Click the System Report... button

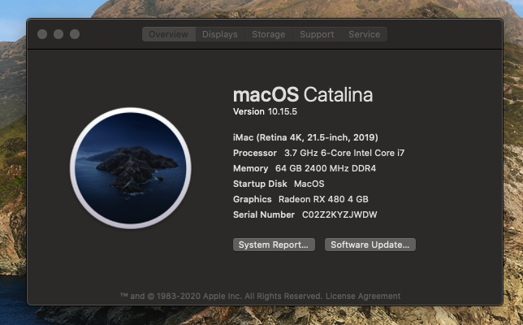tap(274, 245)
